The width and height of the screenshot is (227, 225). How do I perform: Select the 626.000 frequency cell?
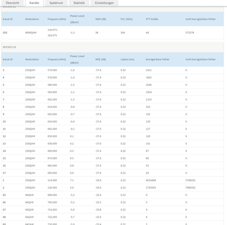[52, 114]
